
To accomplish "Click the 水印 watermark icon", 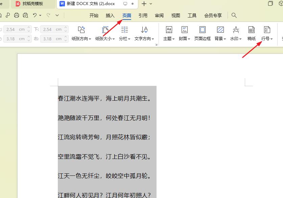I will [235, 30].
